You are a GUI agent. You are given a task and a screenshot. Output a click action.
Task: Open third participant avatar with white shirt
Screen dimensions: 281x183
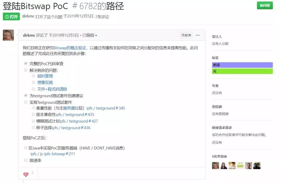[x=232, y=166]
